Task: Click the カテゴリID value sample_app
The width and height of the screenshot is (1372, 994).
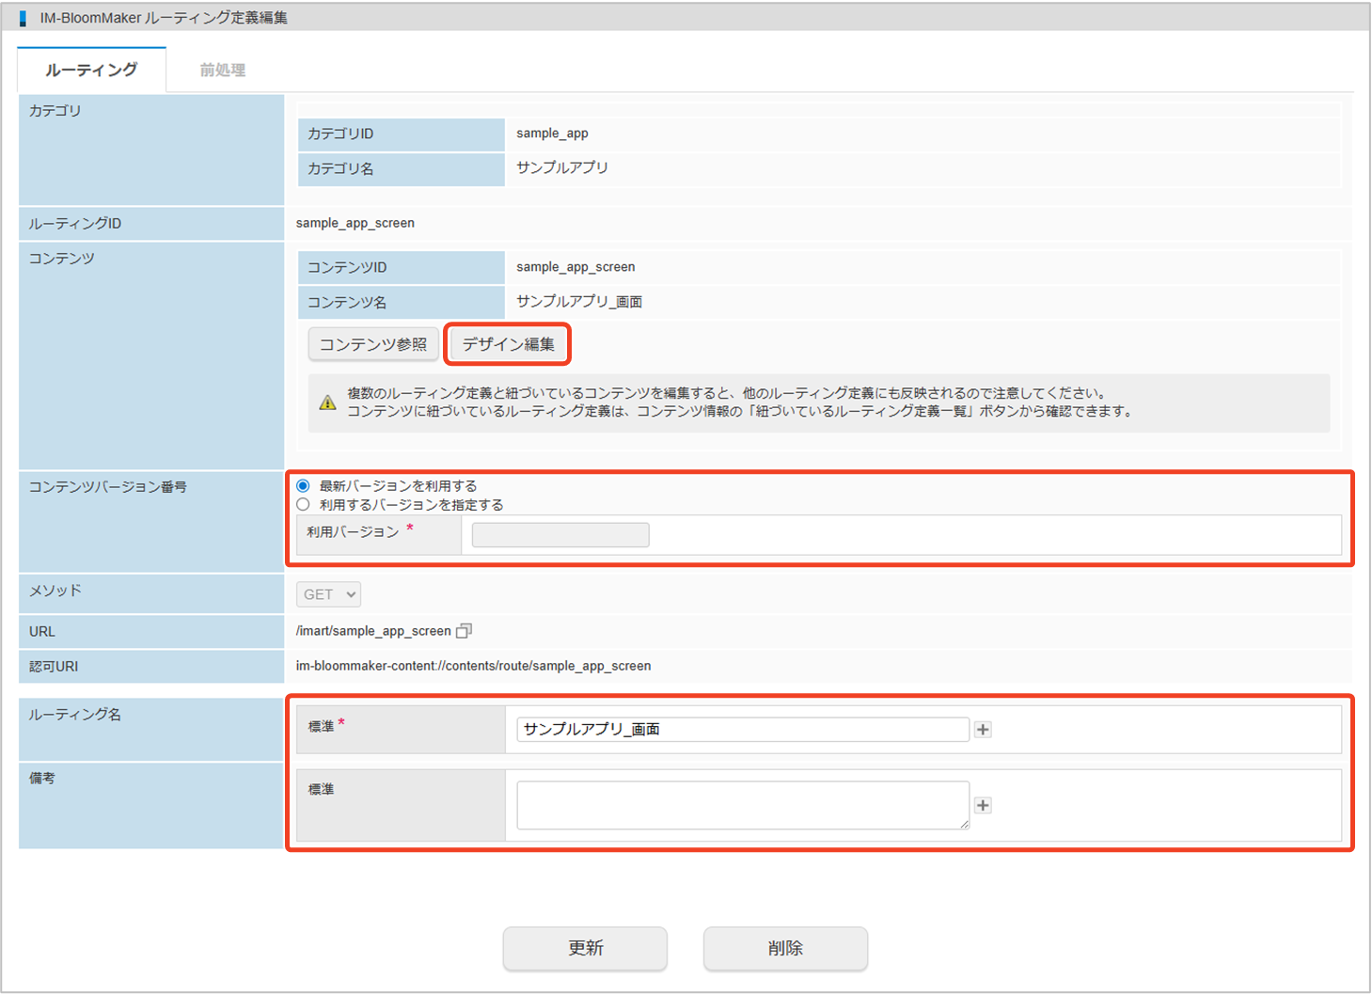Action: (x=552, y=134)
